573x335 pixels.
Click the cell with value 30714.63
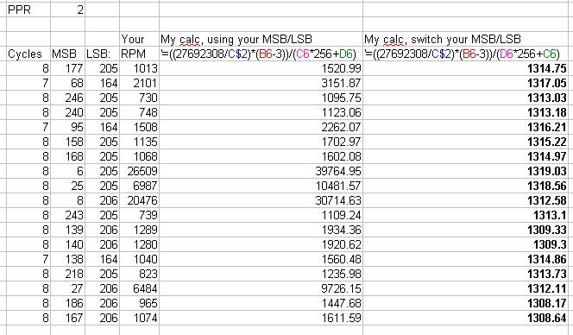[261, 200]
